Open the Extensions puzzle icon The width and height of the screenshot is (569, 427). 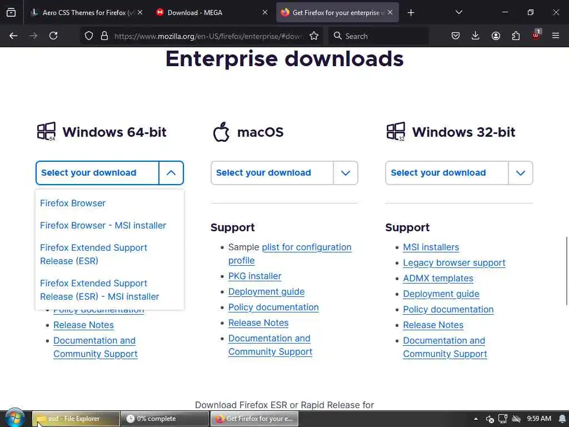tap(516, 36)
